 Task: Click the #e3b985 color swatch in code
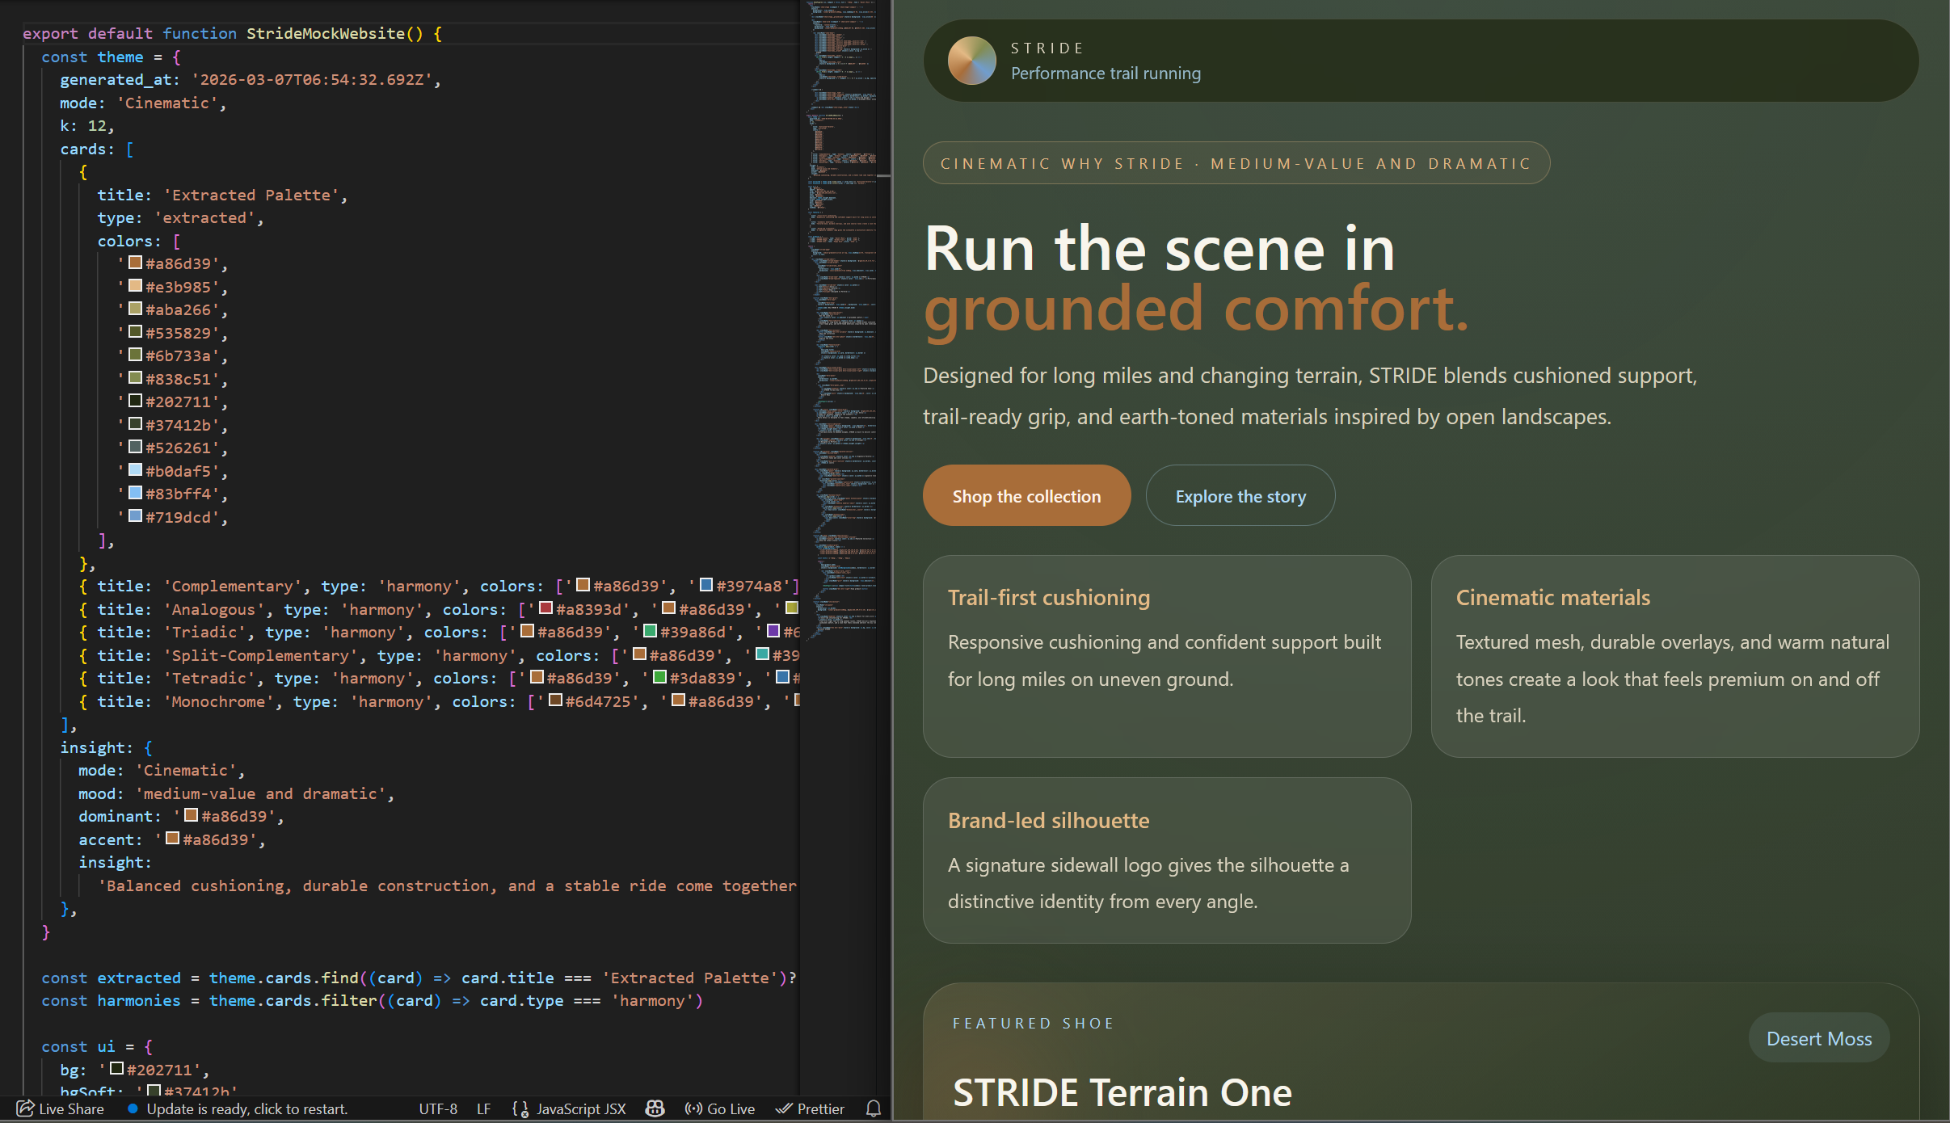pyautogui.click(x=136, y=286)
